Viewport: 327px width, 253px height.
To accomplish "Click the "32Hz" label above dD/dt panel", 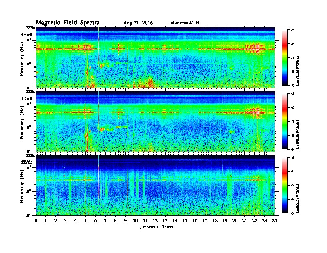I will 31,91.
